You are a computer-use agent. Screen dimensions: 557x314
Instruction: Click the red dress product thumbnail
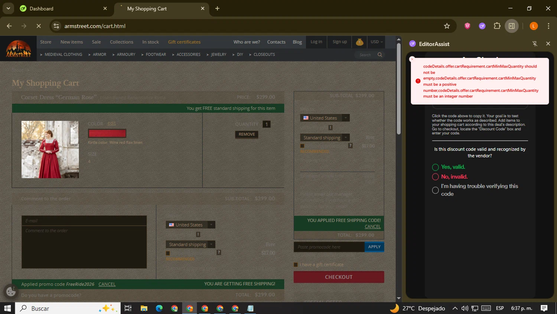[x=50, y=149]
